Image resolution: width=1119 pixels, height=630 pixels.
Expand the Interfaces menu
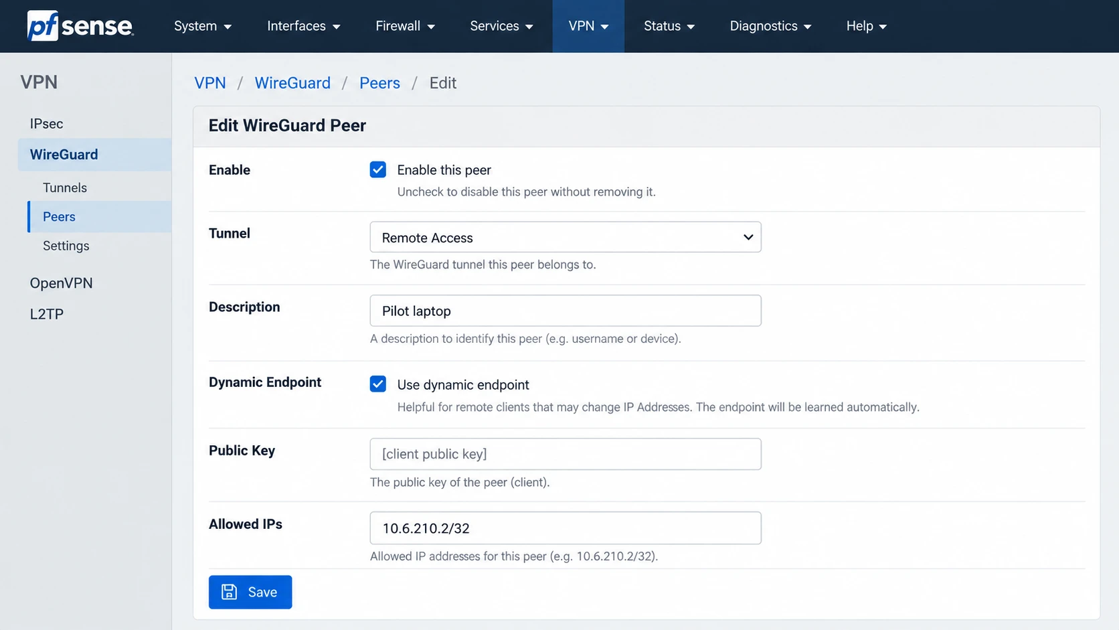pyautogui.click(x=304, y=26)
